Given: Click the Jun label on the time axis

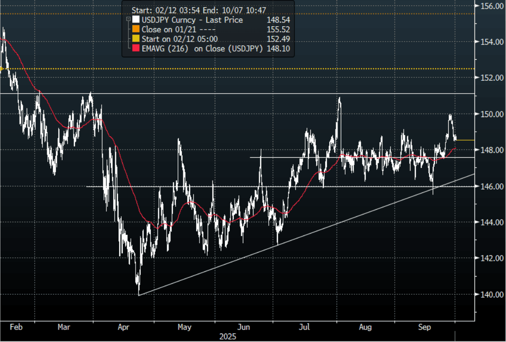Looking at the screenshot, I should click(x=243, y=327).
